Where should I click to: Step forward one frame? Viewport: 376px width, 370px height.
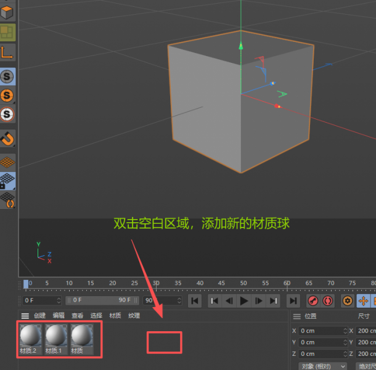coord(258,301)
